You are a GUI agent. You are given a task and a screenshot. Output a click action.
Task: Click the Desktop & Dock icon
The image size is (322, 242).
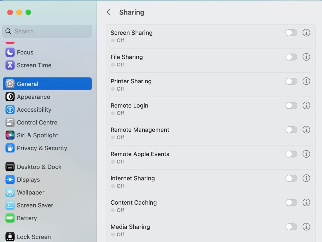pyautogui.click(x=10, y=167)
